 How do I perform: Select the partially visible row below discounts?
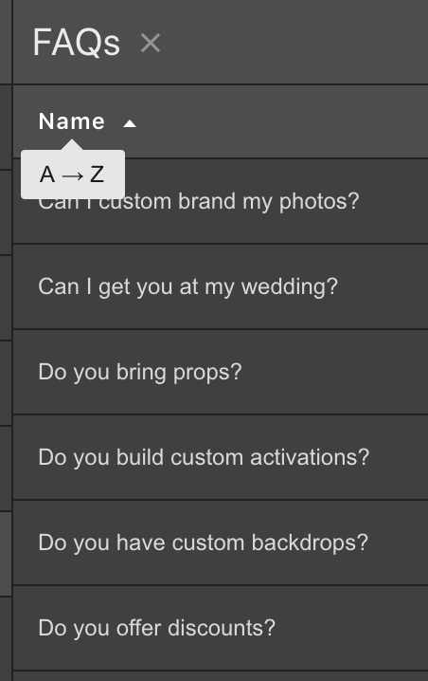tap(221, 676)
